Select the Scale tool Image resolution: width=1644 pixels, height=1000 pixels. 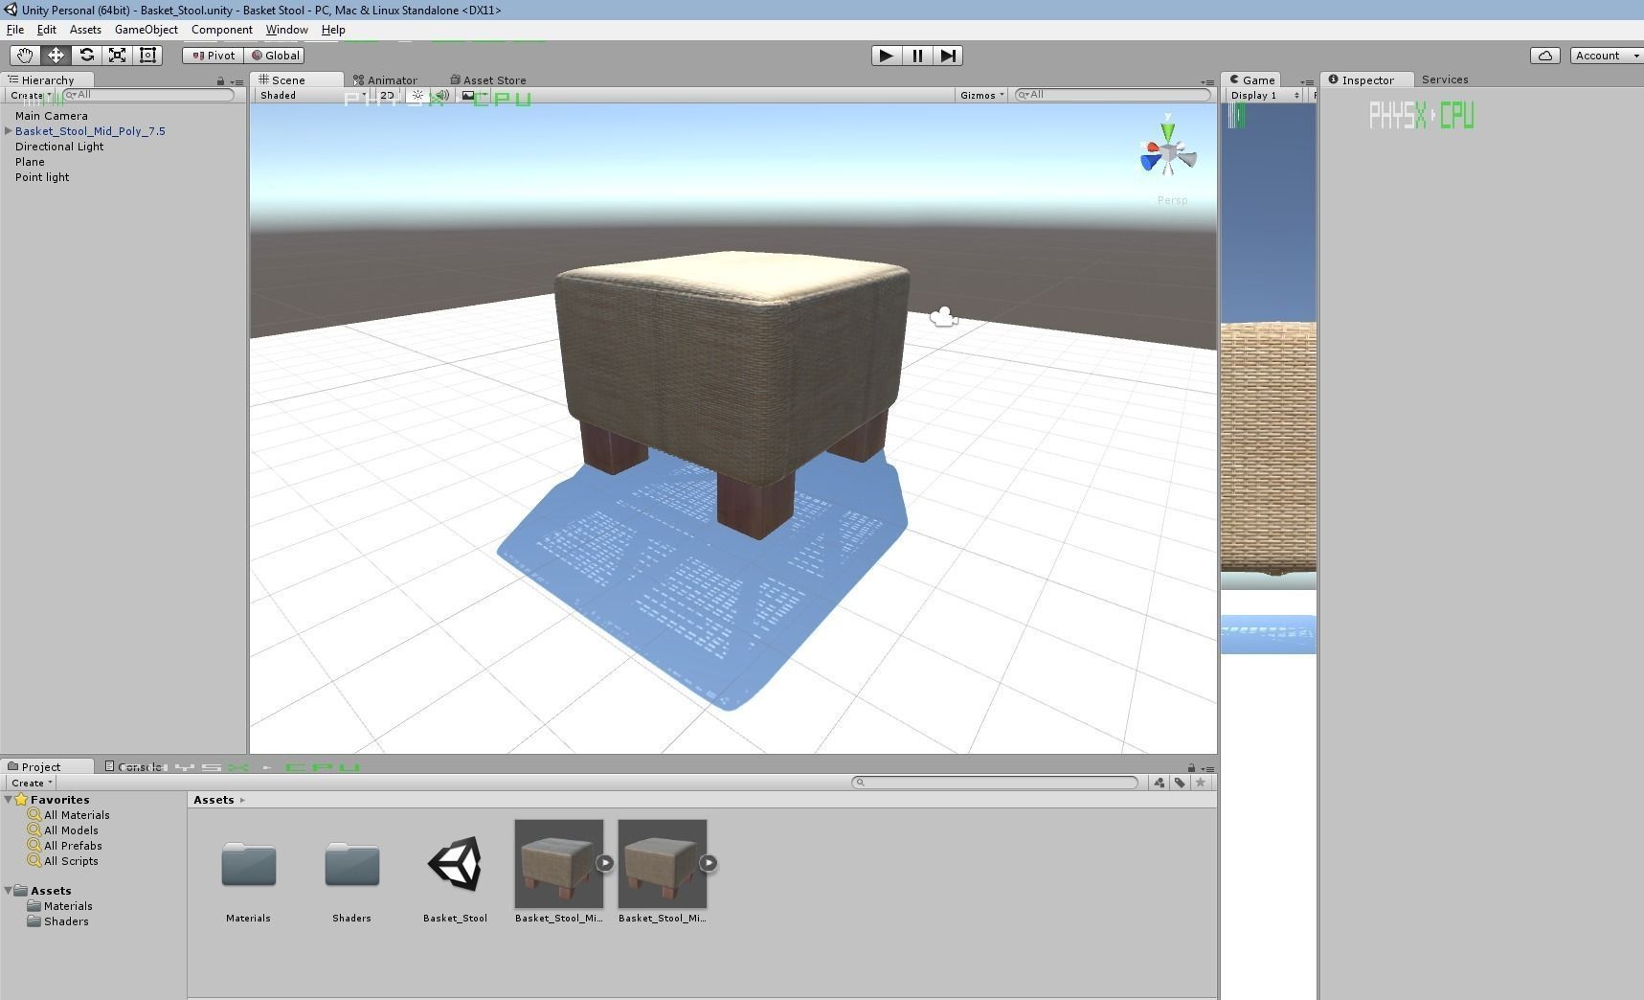[x=117, y=56]
